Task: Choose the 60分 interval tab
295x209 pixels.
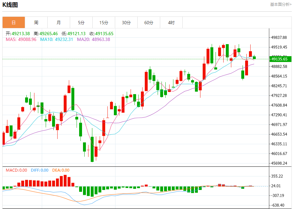Action: (149, 23)
